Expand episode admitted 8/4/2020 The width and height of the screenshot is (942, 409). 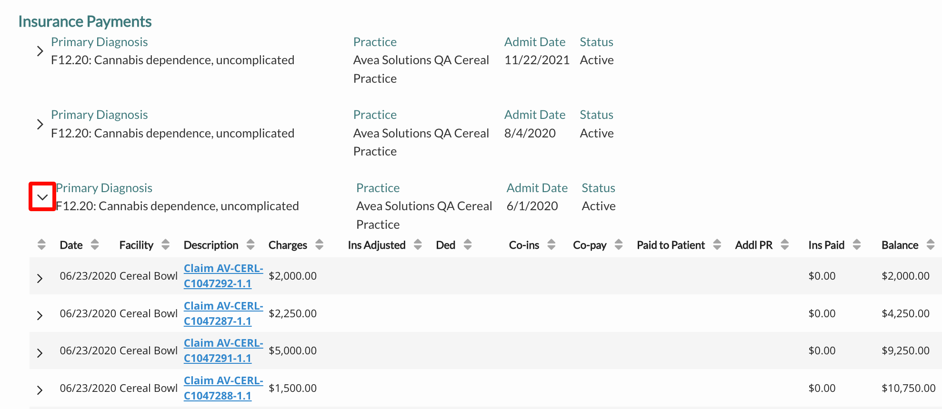40,125
